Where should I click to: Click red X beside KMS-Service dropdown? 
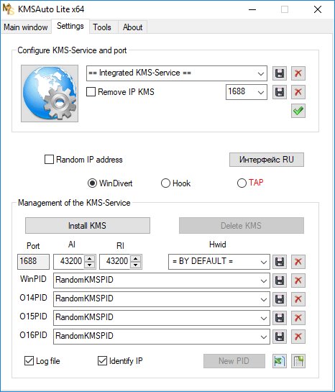[x=298, y=73]
